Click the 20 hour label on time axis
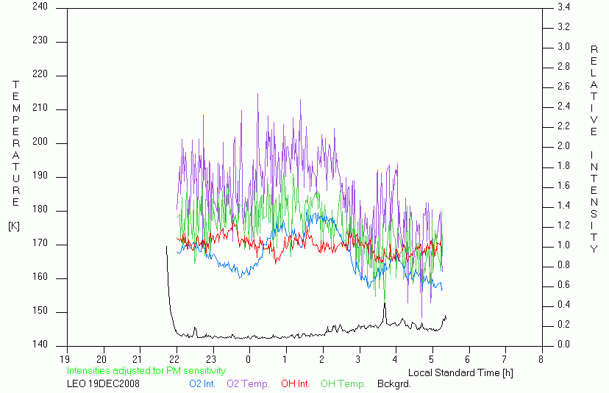 tap(101, 360)
